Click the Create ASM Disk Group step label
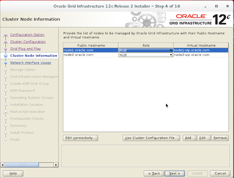Image resolution: width=234 pixels, height=178 pixels. [x=30, y=84]
